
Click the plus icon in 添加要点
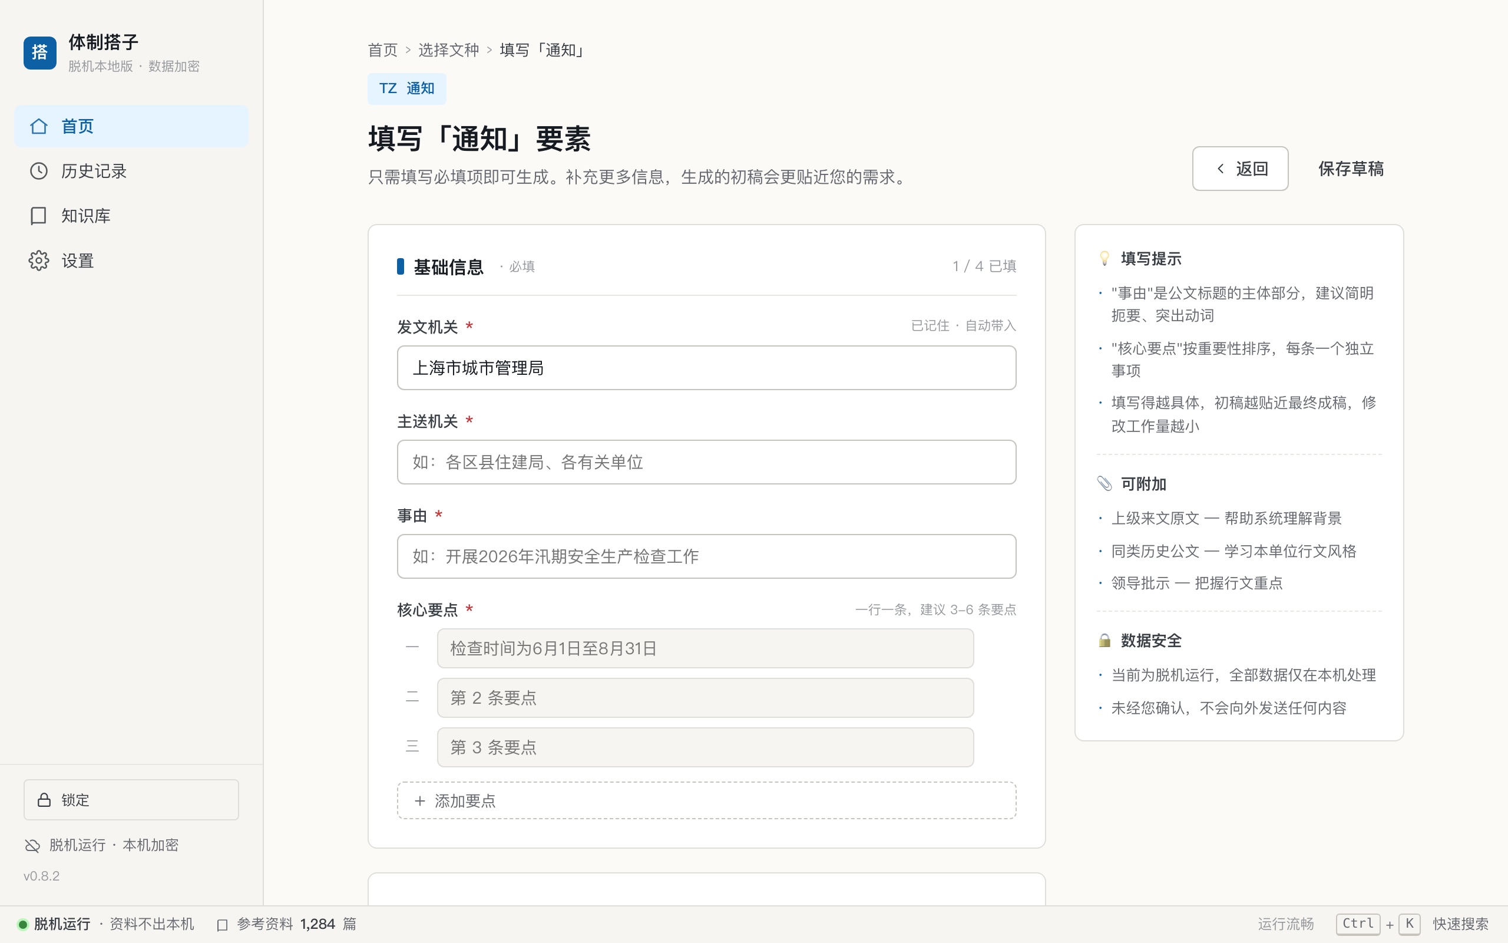(x=420, y=801)
